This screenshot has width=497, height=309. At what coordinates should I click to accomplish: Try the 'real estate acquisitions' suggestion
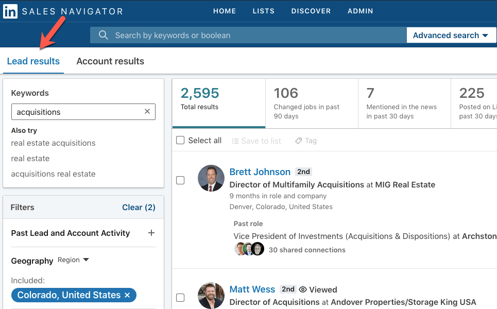pos(53,143)
